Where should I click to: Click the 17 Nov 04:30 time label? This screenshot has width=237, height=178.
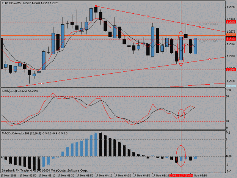tap(123, 176)
